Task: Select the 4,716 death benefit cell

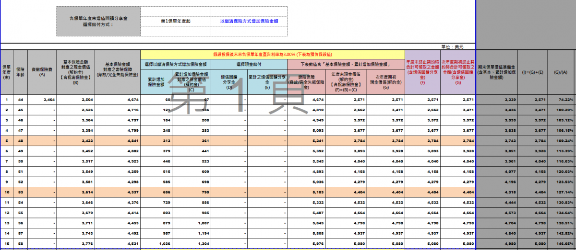Action: (118, 110)
